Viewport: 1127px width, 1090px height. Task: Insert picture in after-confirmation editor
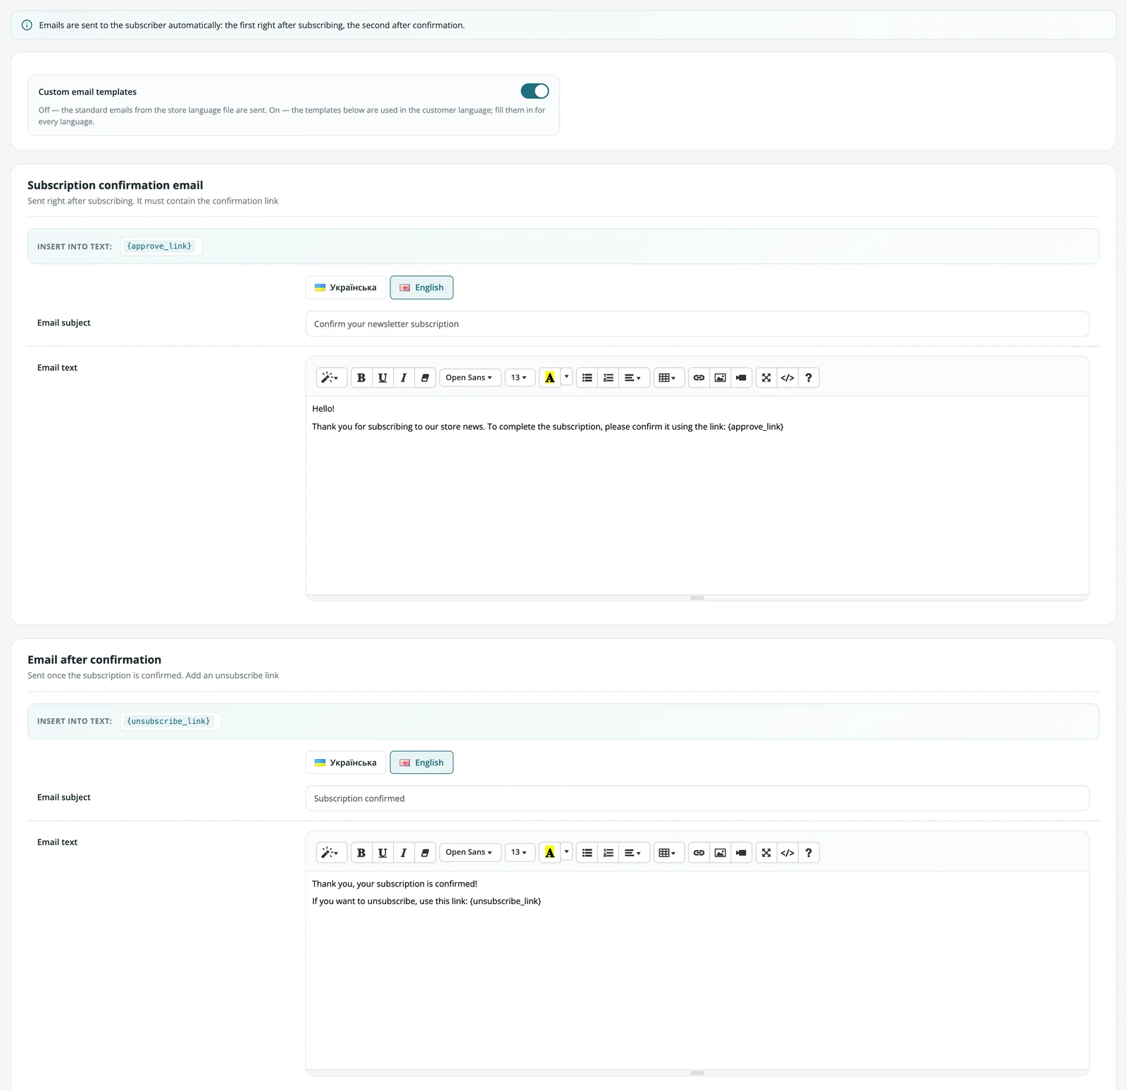click(720, 853)
